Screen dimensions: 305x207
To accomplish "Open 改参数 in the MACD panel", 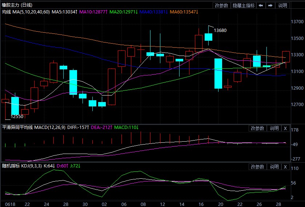I will (x=257, y=128).
